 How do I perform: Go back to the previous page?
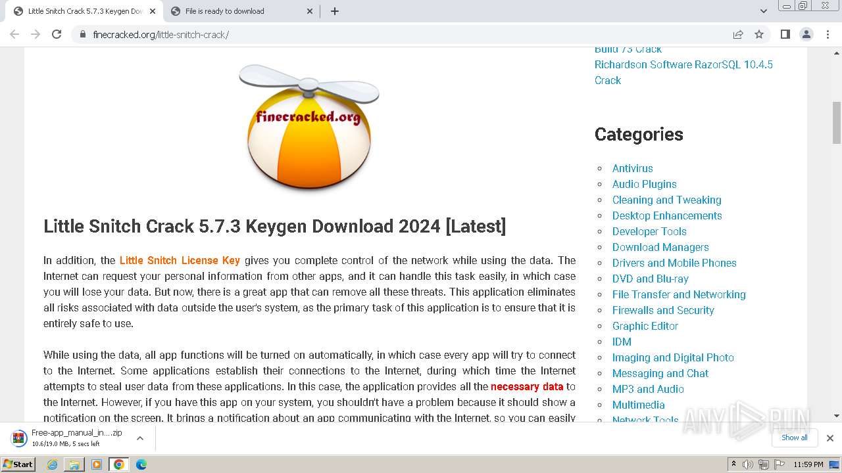point(14,34)
